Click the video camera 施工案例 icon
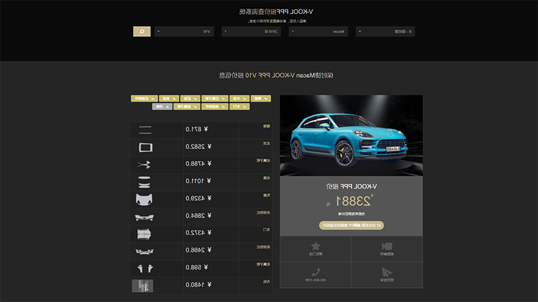This screenshot has height=302, width=538. 387,246
